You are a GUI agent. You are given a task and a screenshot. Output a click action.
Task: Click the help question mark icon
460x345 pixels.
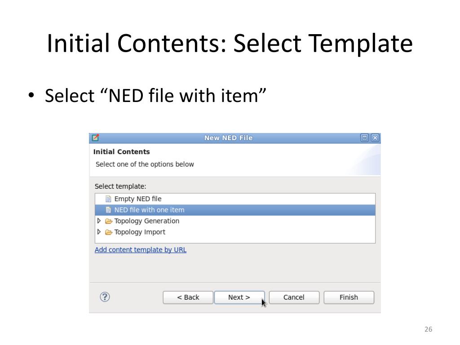coord(105,297)
